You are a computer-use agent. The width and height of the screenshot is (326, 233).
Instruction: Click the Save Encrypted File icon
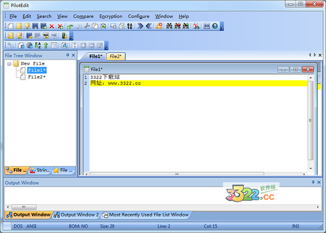(29, 36)
